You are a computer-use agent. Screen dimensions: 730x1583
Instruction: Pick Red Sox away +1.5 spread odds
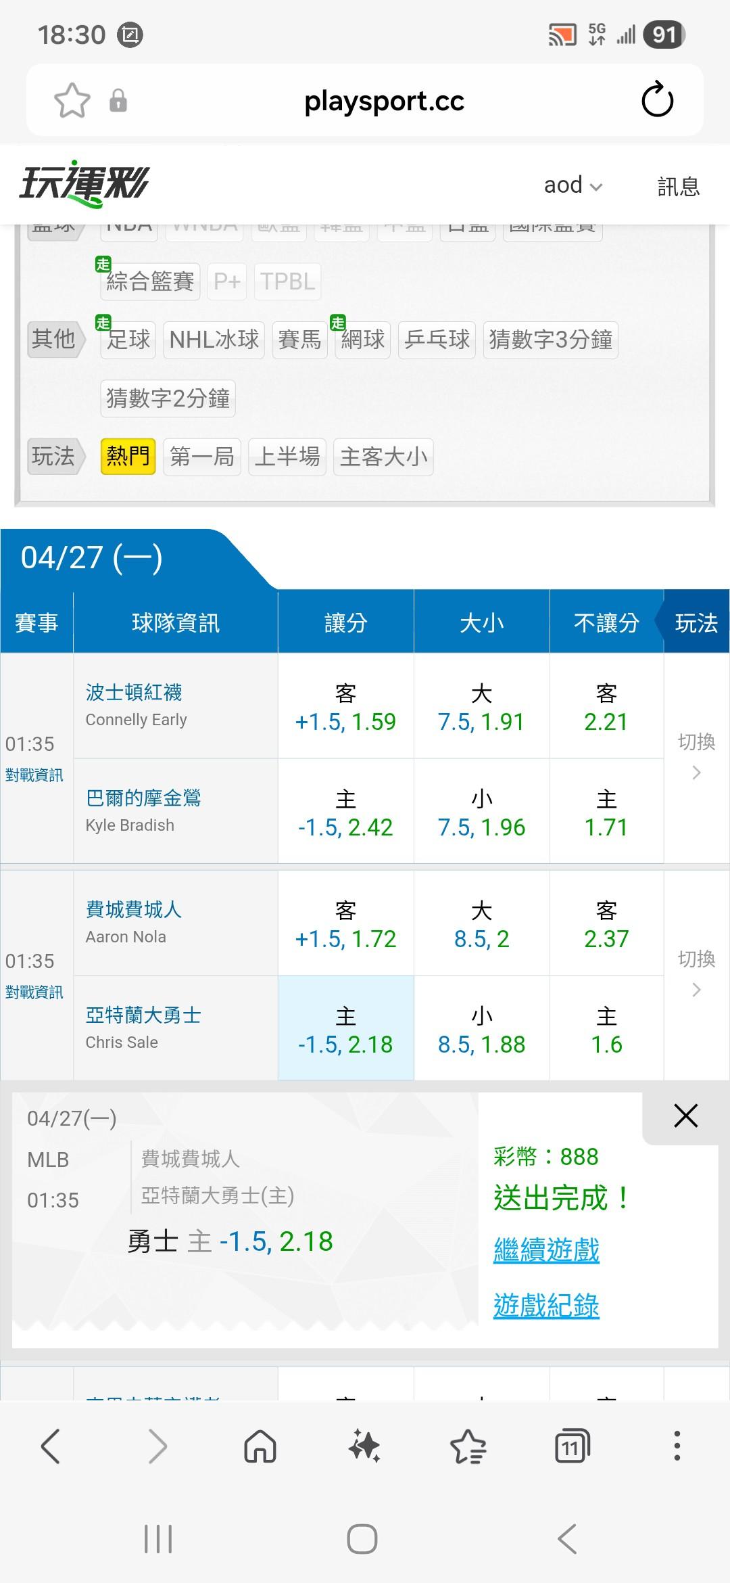345,707
